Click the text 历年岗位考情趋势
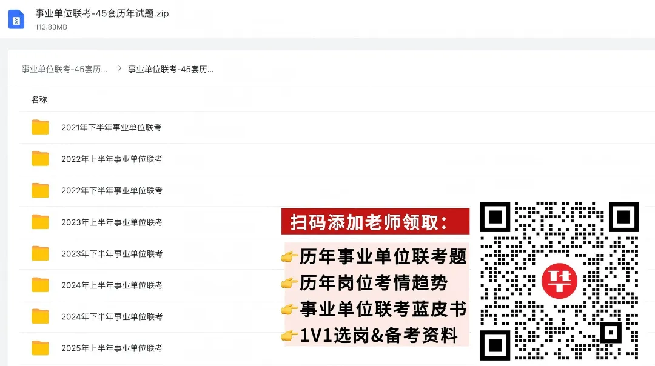 (x=374, y=282)
